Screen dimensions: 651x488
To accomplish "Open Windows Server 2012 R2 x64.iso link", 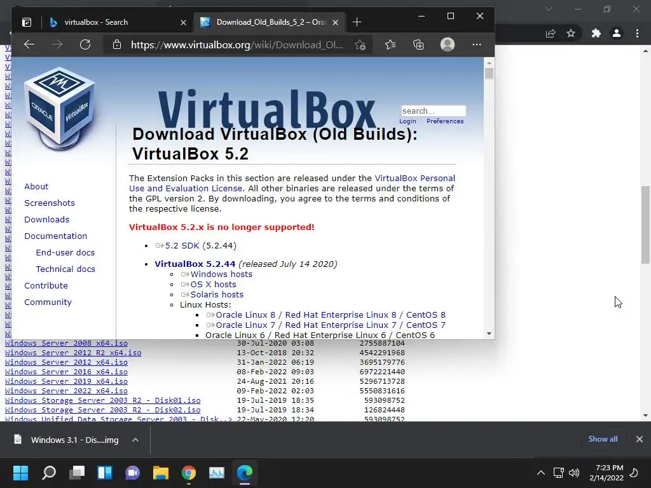I will point(73,353).
